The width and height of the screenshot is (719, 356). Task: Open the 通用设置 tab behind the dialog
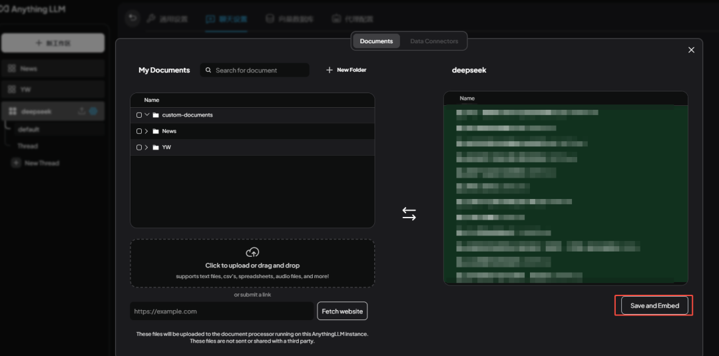167,19
